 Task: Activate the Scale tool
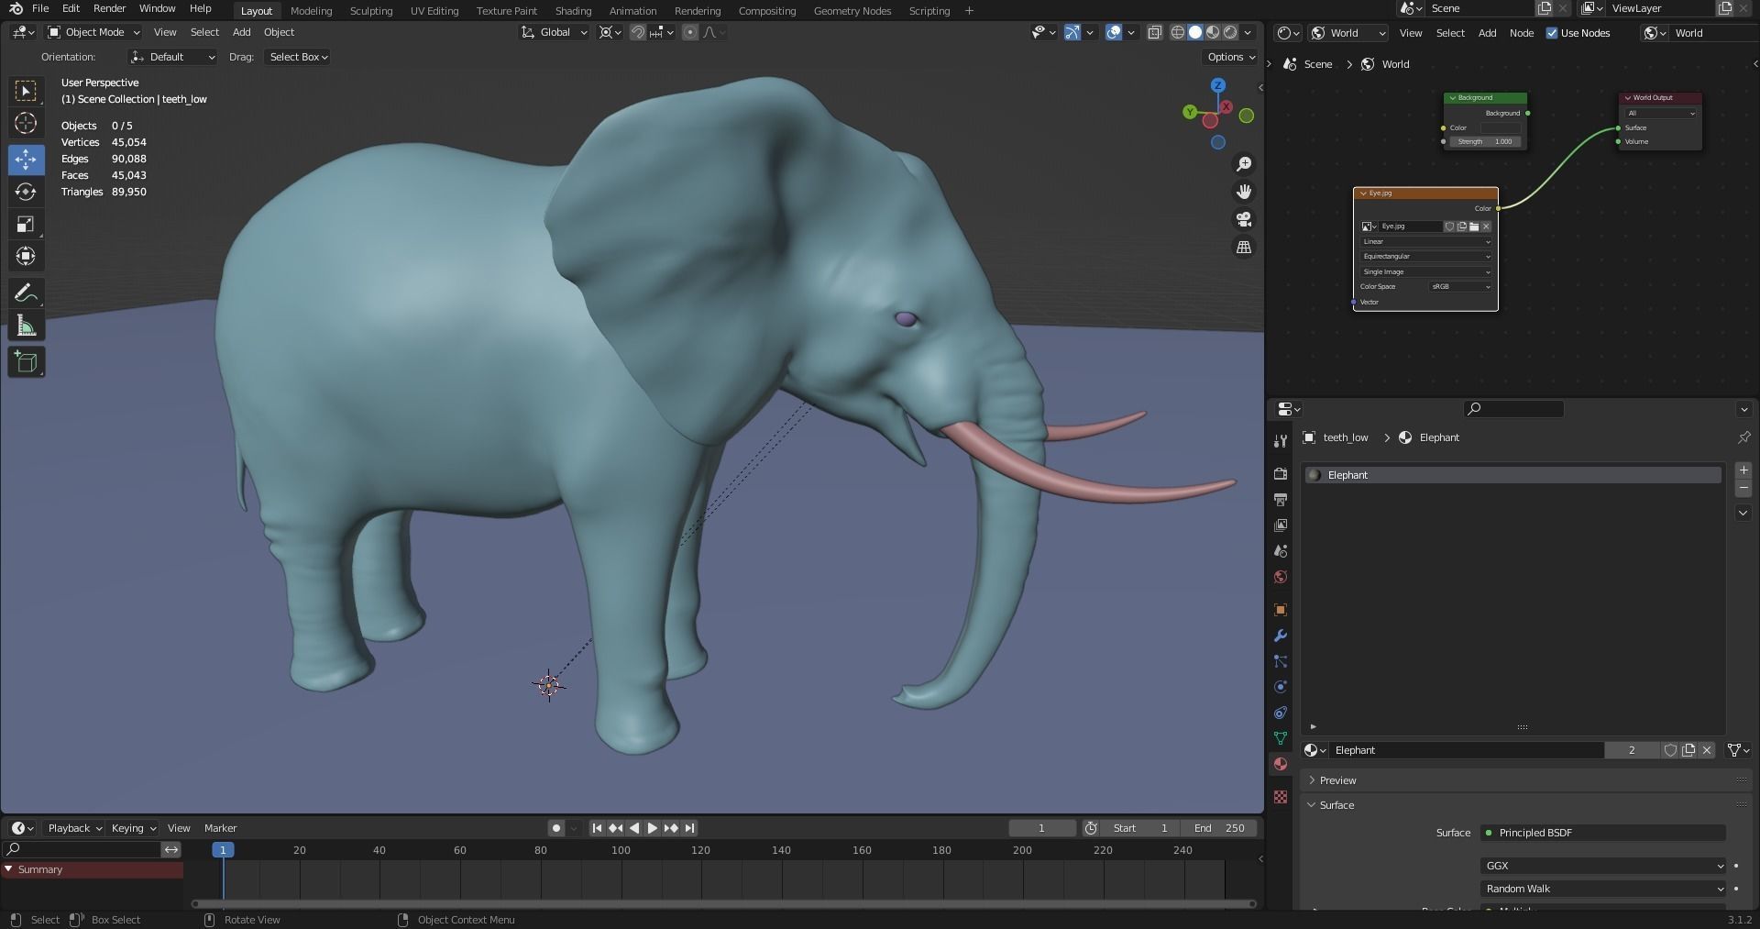[x=26, y=225]
